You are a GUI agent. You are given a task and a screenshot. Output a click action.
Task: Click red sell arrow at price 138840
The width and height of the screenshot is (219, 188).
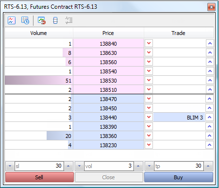coord(149,43)
